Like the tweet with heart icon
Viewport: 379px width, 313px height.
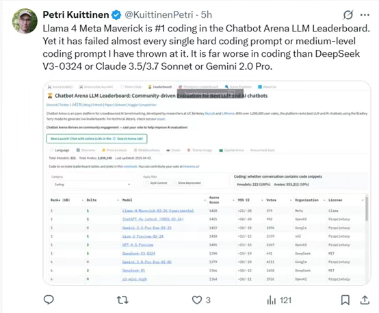pos(197,300)
